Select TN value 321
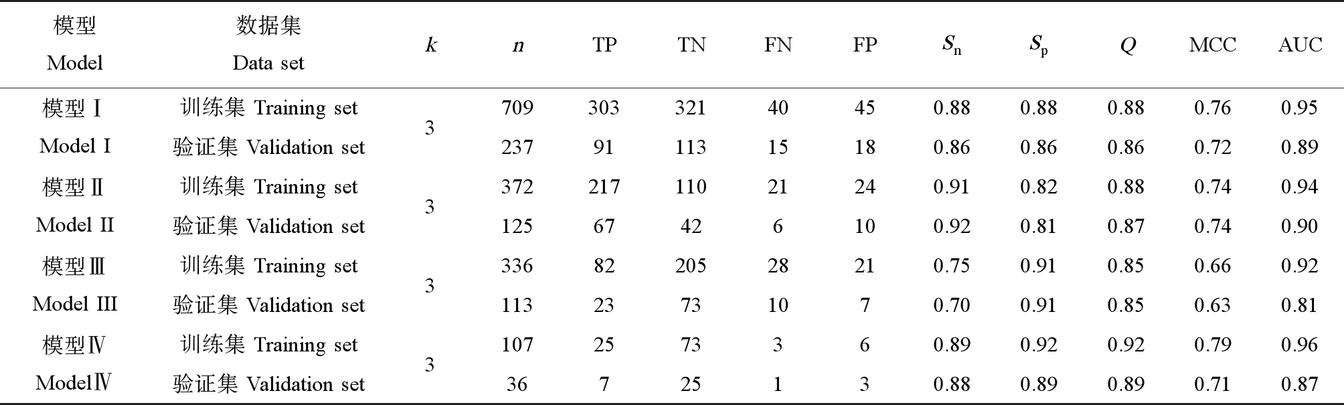Image resolution: width=1344 pixels, height=405 pixels. [691, 108]
